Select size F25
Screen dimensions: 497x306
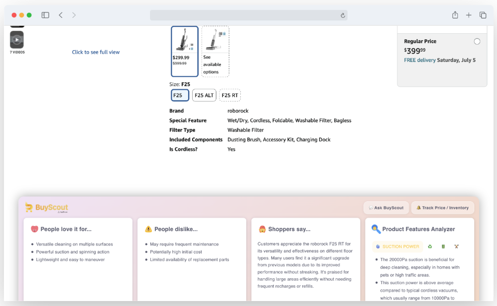coord(180,95)
